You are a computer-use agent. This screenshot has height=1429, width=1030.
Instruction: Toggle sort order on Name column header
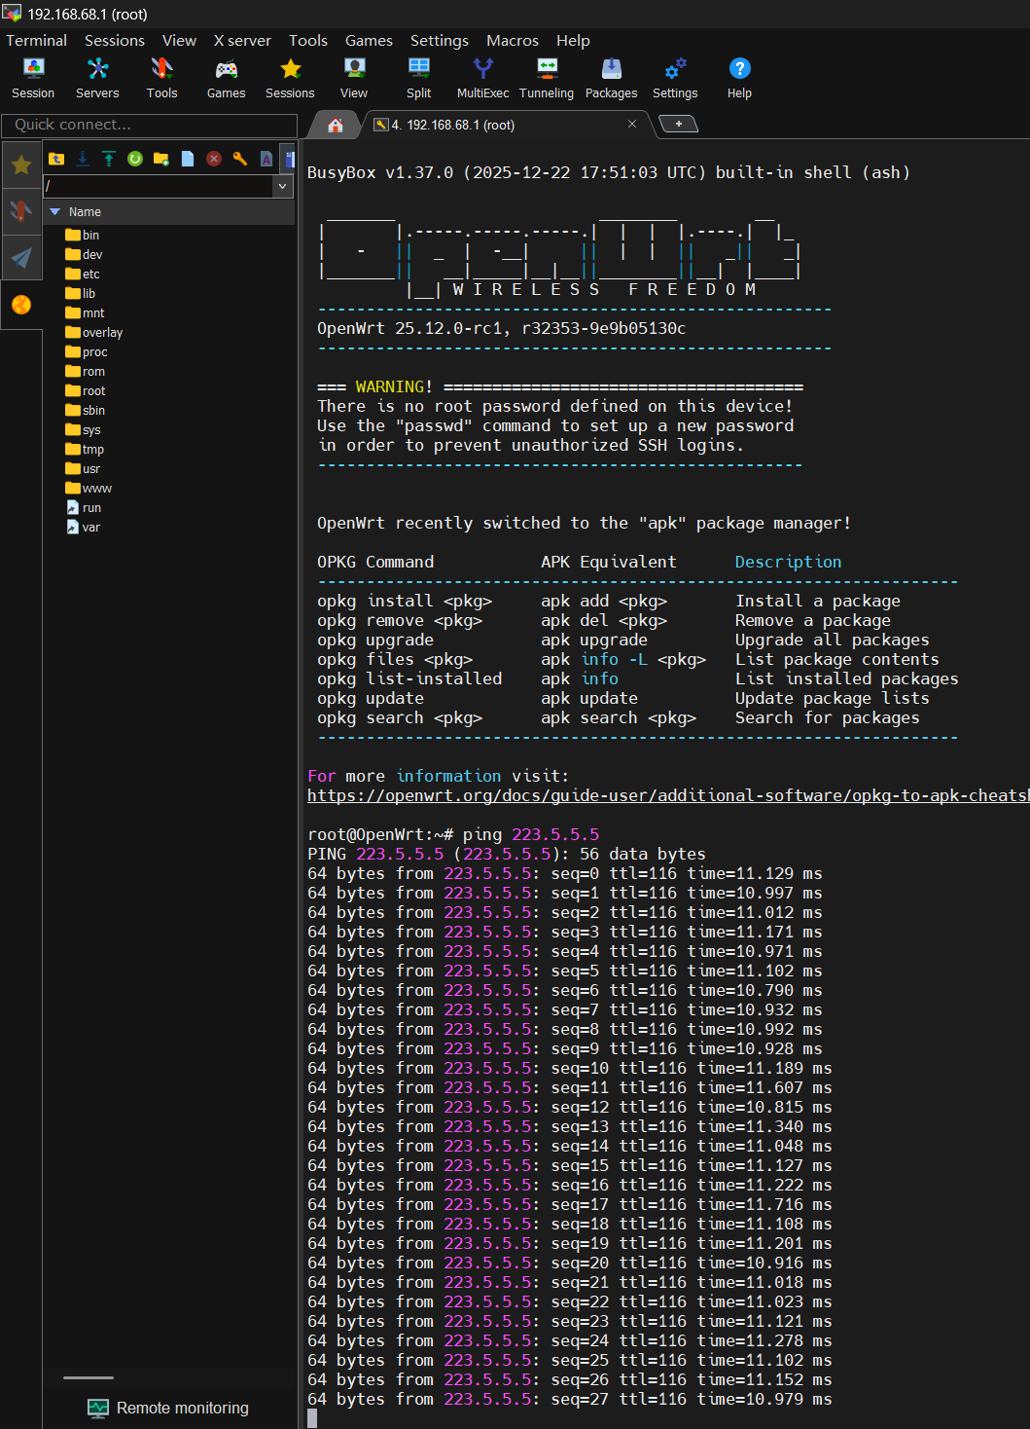tap(85, 212)
